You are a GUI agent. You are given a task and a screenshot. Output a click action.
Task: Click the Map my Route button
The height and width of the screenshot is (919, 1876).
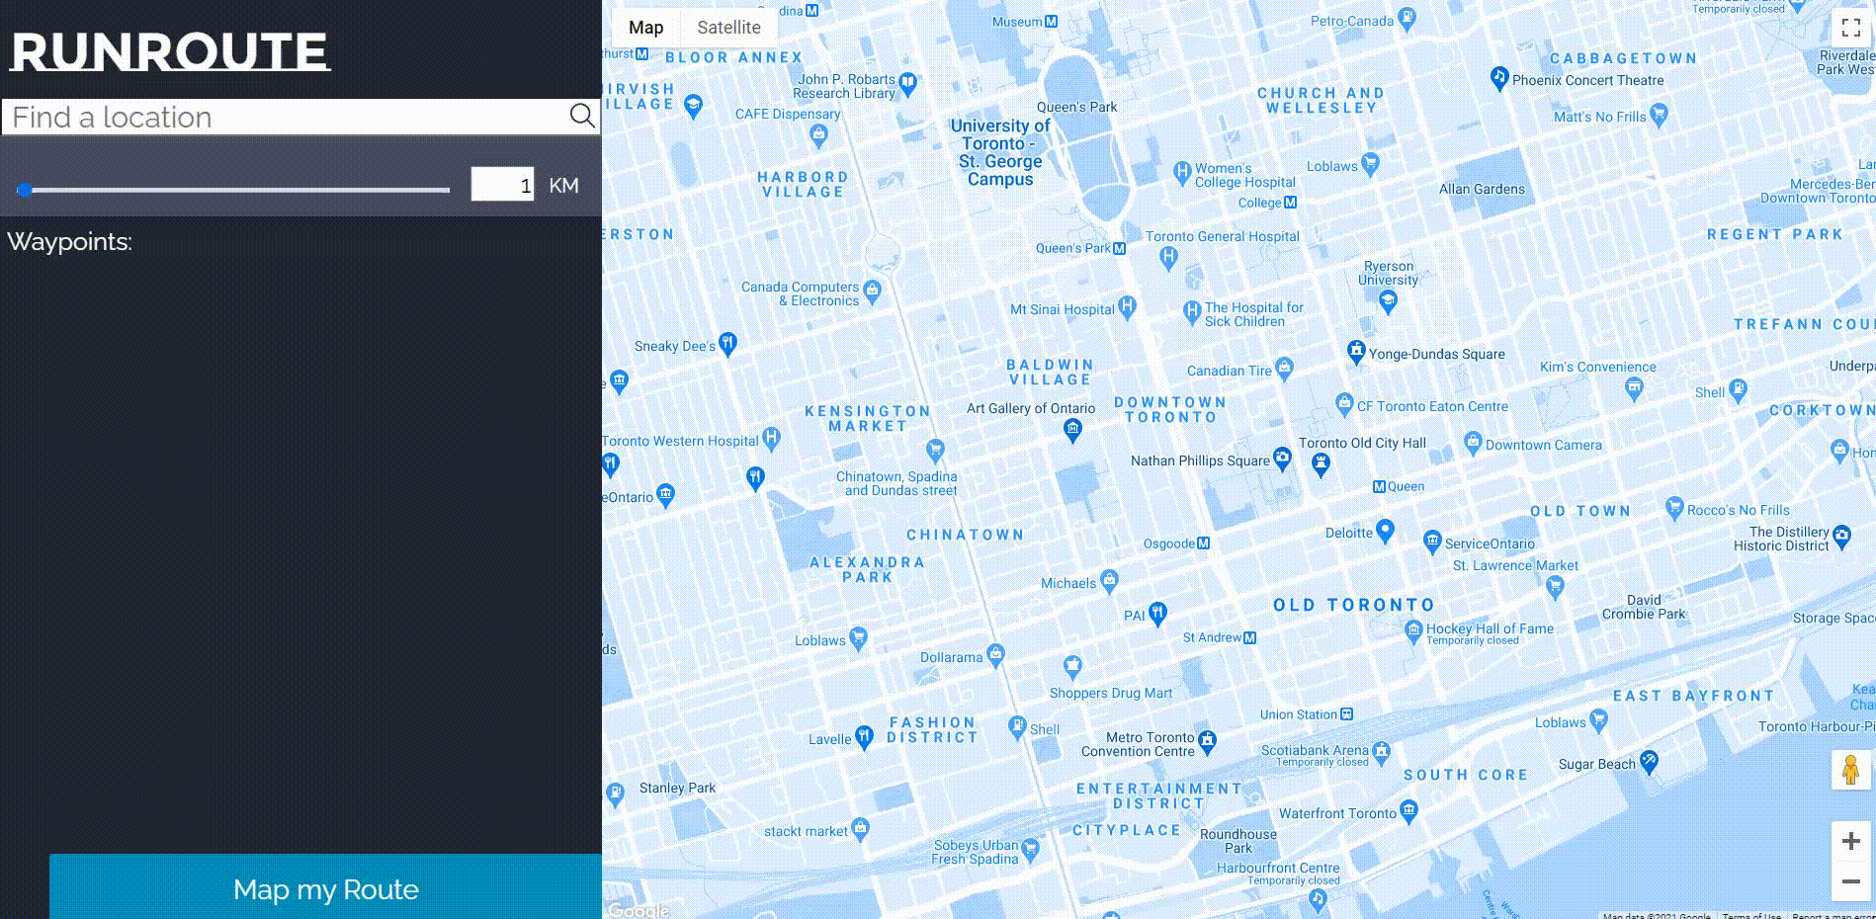click(325, 887)
